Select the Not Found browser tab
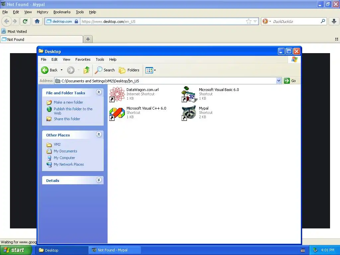Image resolution: width=340 pixels, height=255 pixels. click(x=42, y=39)
